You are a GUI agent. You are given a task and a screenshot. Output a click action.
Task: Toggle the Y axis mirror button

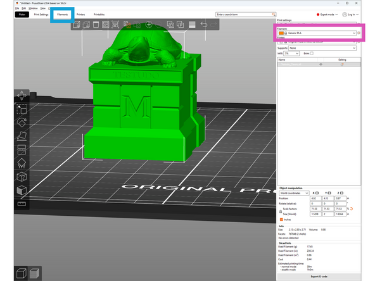(329, 193)
